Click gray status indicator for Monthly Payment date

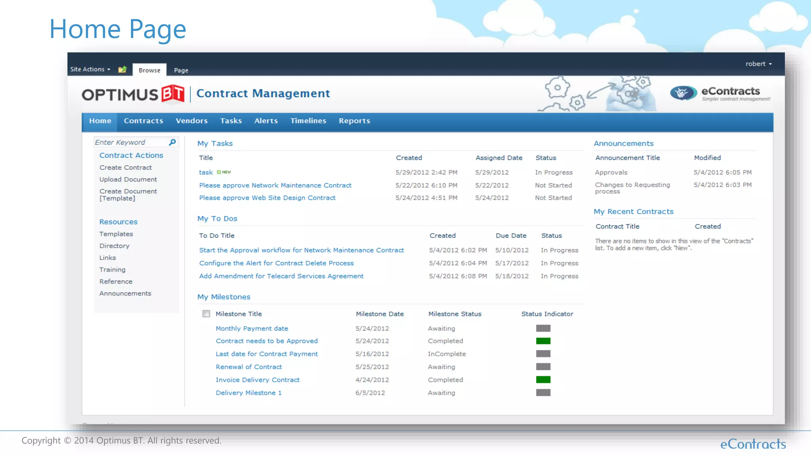pos(543,328)
